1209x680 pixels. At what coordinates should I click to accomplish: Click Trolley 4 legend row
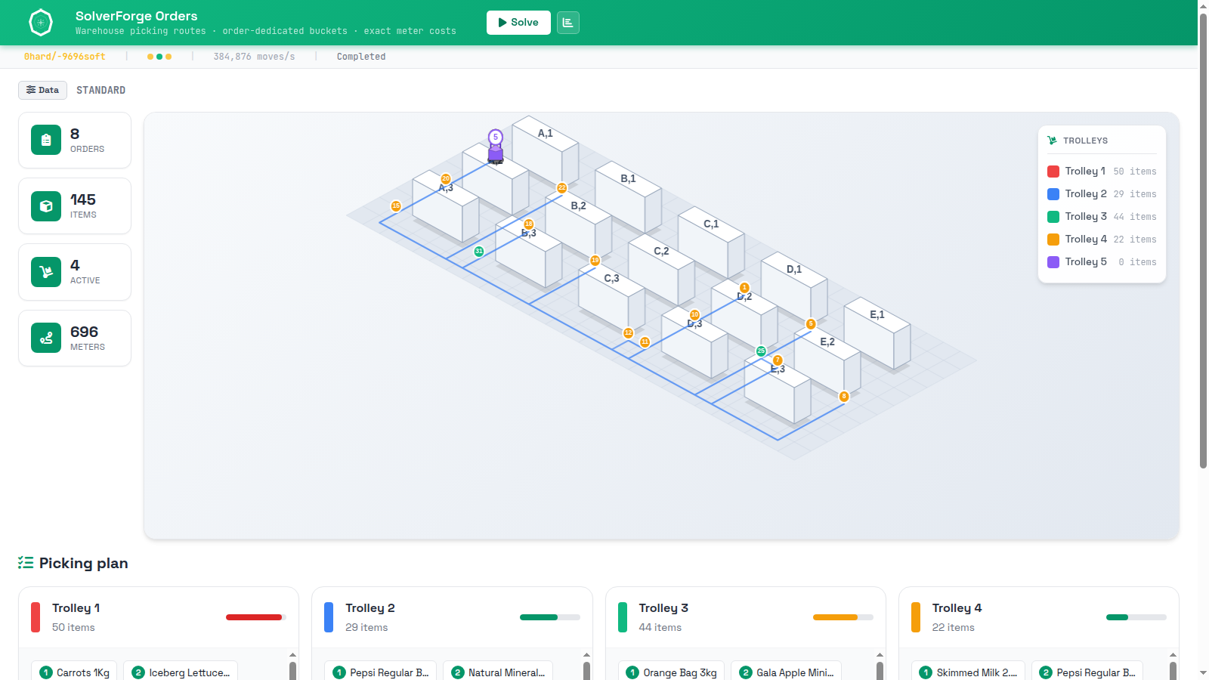click(1102, 240)
